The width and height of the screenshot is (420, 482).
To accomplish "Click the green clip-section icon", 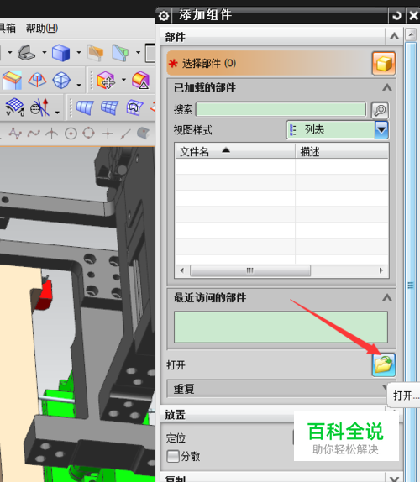I will (x=120, y=53).
